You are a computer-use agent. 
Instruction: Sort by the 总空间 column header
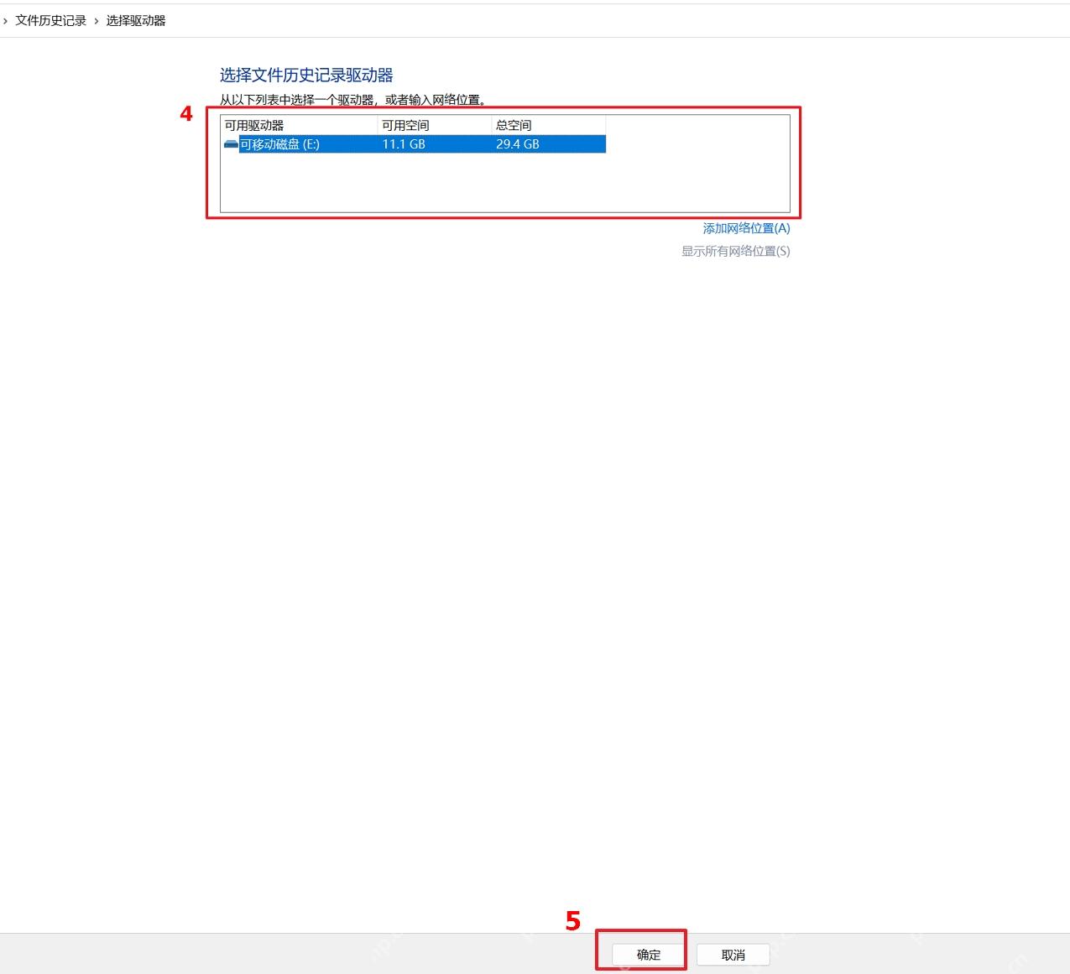pos(549,125)
